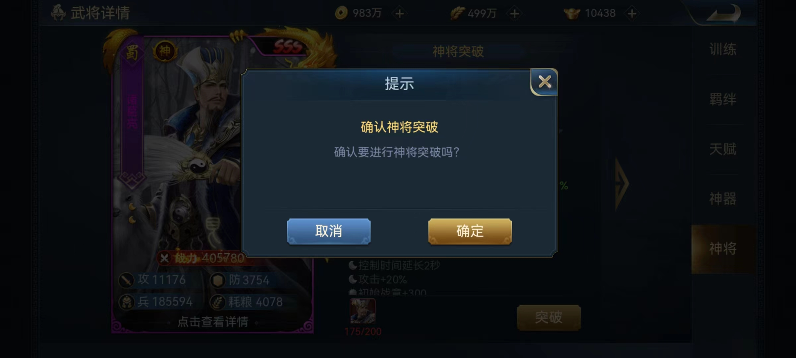Add grain with plus icon

tap(514, 14)
